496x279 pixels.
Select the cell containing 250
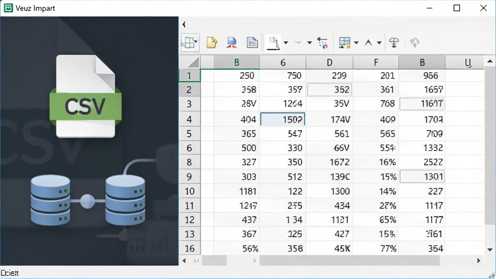236,76
